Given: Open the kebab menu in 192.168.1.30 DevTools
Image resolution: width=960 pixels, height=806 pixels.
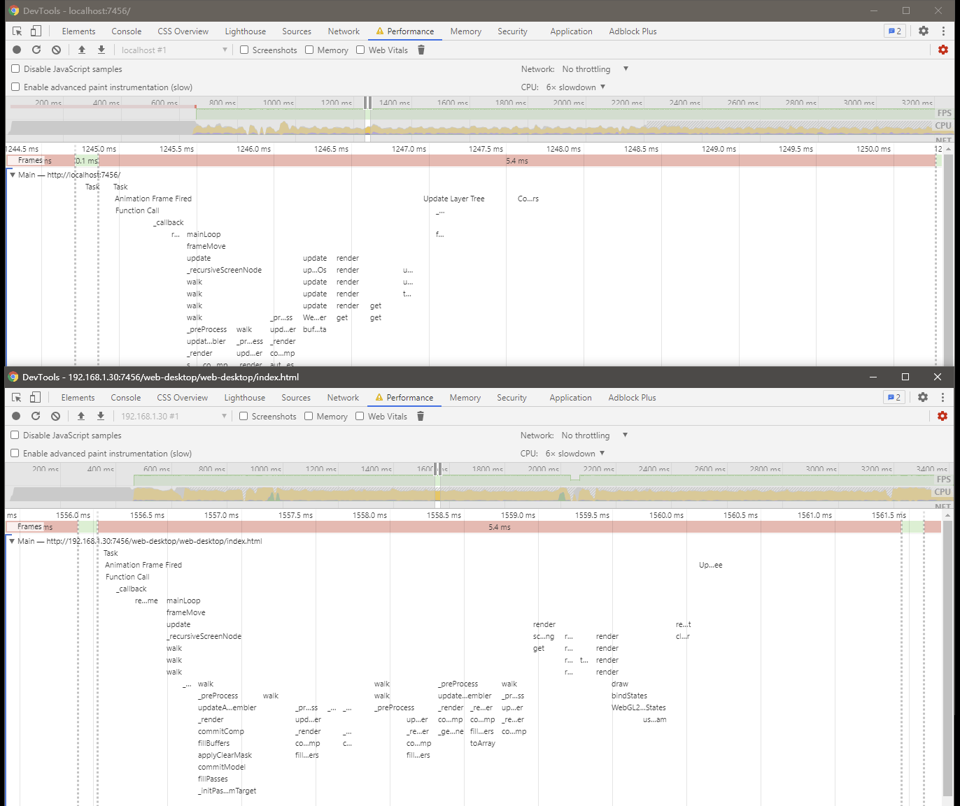Looking at the screenshot, I should point(943,397).
